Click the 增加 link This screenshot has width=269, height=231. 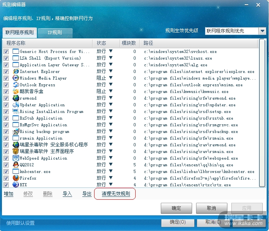click(9, 194)
